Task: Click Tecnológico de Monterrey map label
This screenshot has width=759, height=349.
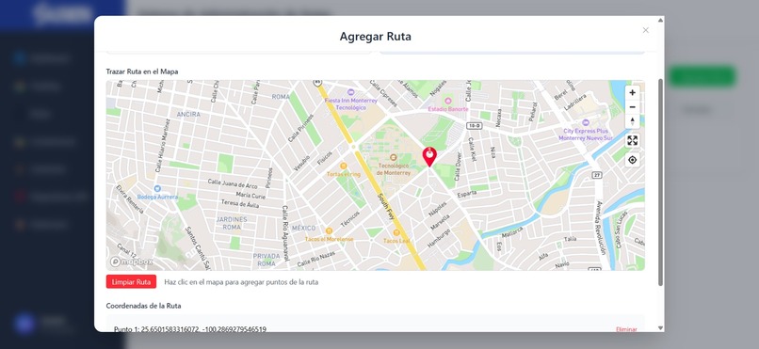Action: pos(393,169)
